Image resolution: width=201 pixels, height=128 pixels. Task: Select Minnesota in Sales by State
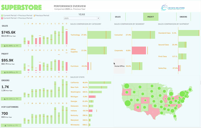[75, 125]
